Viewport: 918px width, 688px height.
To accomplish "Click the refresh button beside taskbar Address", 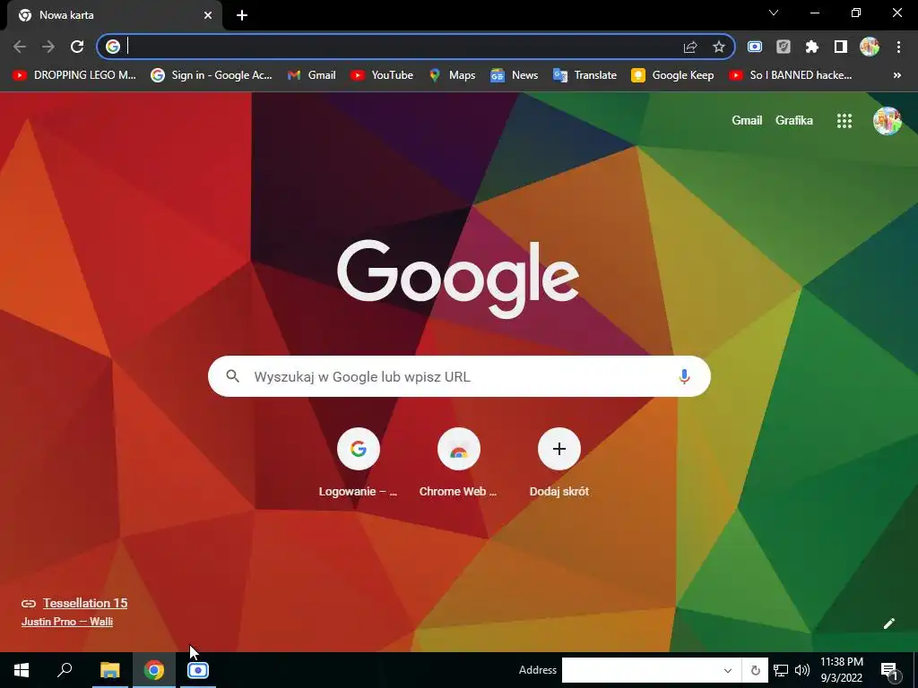I will click(755, 670).
